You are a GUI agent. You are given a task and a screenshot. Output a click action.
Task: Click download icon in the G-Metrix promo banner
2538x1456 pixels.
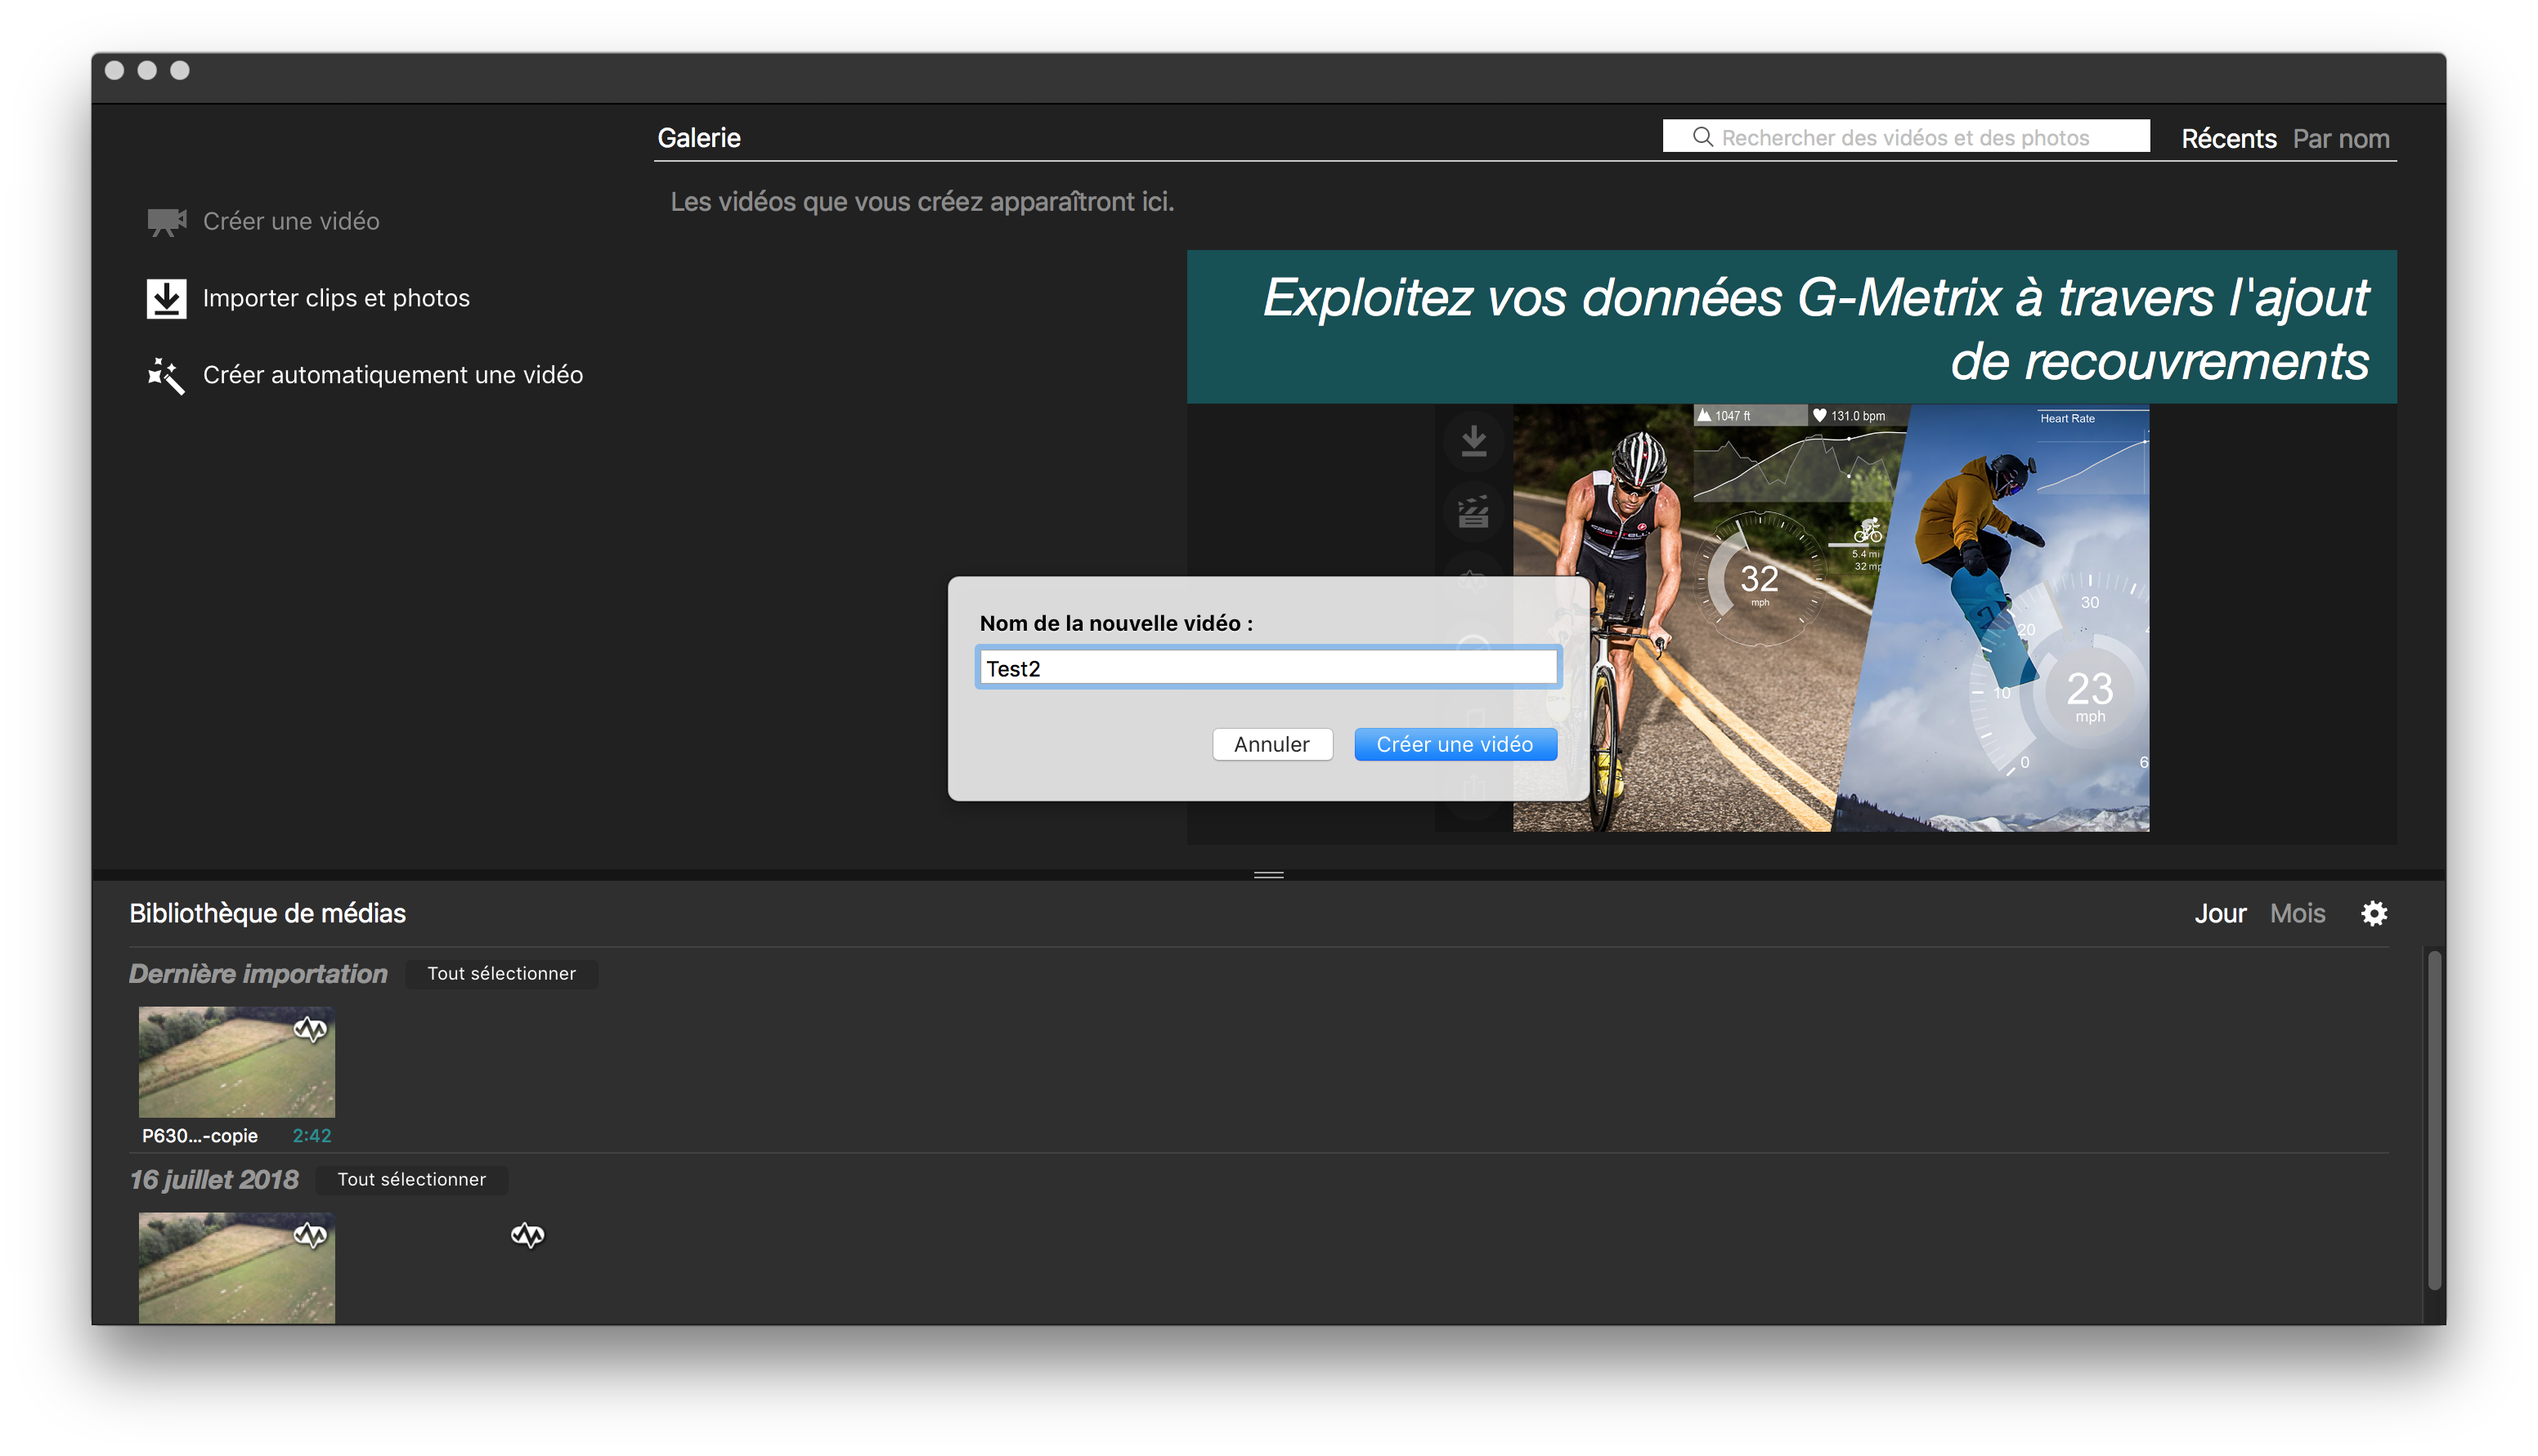click(1473, 440)
